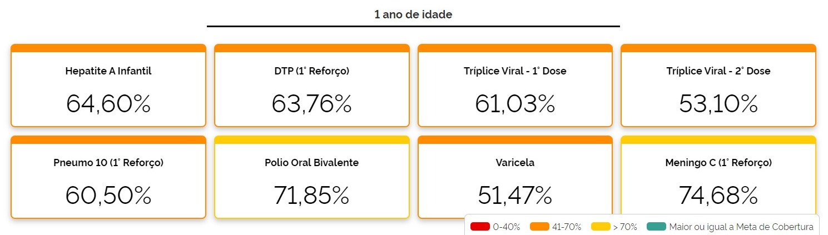828x235 pixels.
Task: Click the Polio Oral Bivalente card title
Action: coord(311,163)
